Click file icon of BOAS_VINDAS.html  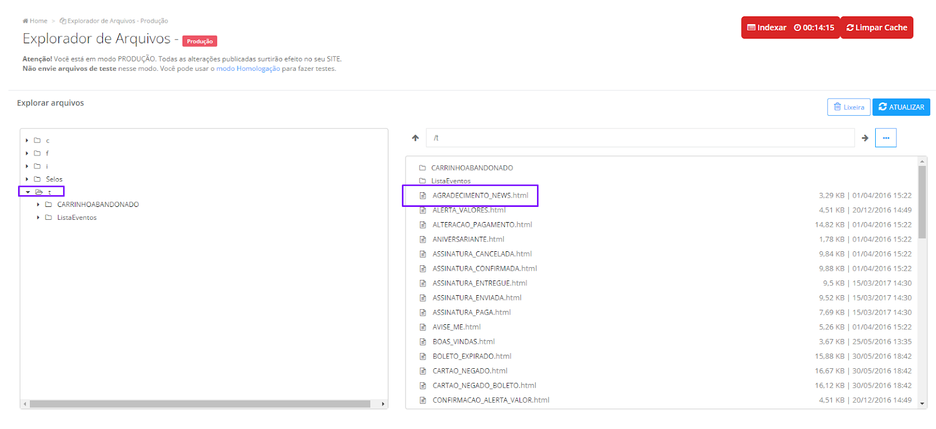pyautogui.click(x=423, y=341)
